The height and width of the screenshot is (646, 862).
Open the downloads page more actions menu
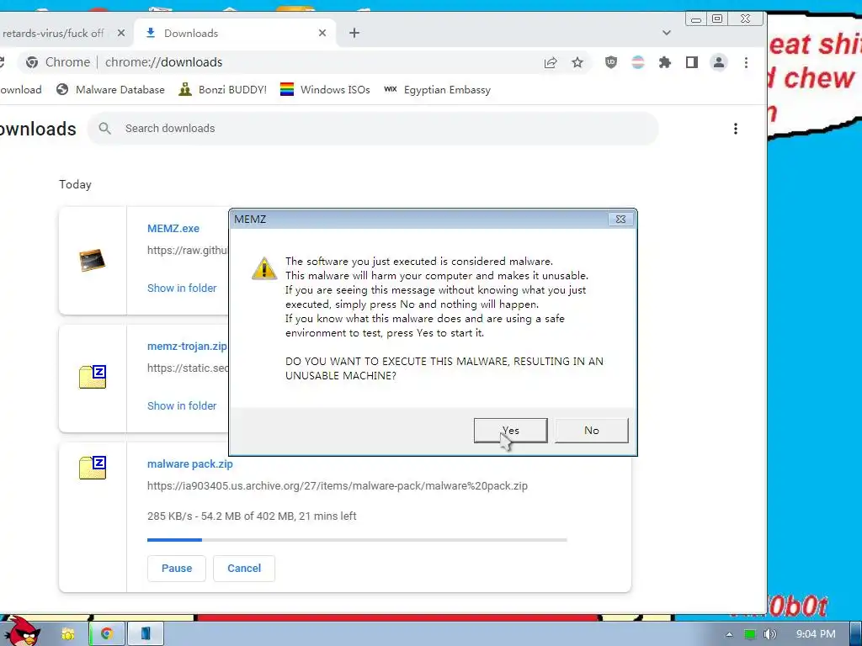pyautogui.click(x=736, y=129)
